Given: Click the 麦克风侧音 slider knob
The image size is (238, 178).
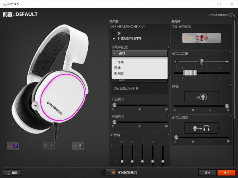Looking at the screenshot, I should 176,137.
